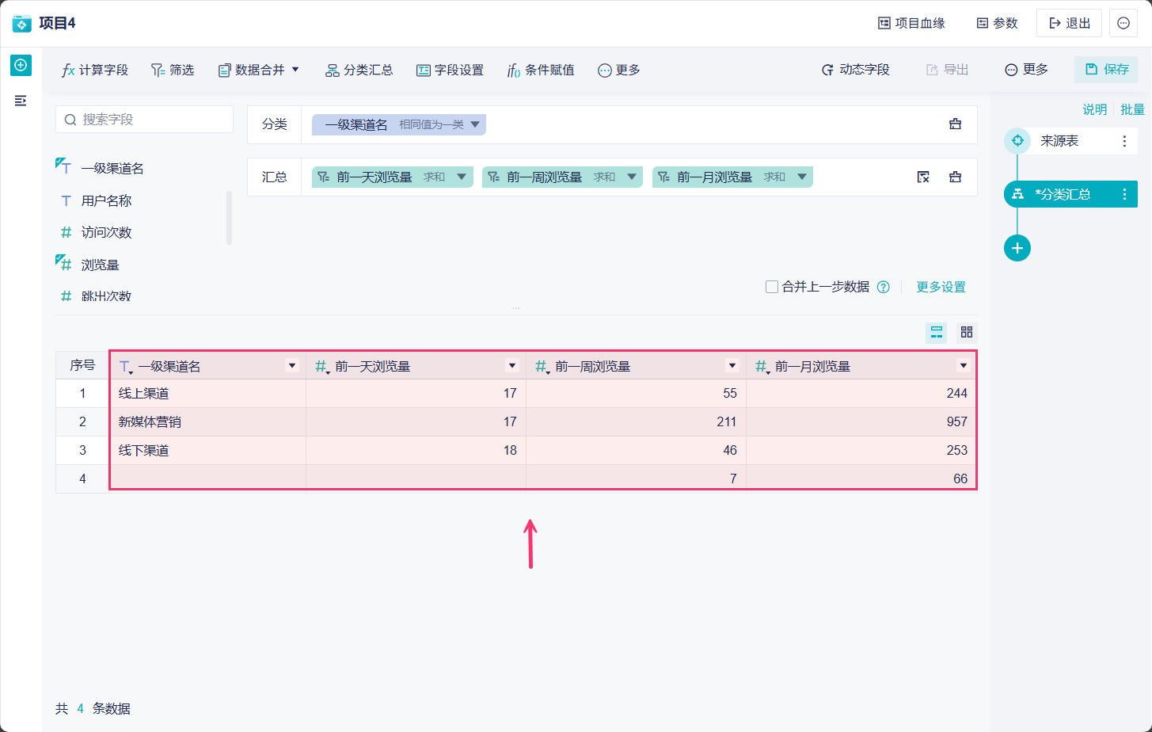Image resolution: width=1152 pixels, height=732 pixels.
Task: Open the 前一月浏览量 aggregation dropdown in 汇总
Action: (x=802, y=177)
